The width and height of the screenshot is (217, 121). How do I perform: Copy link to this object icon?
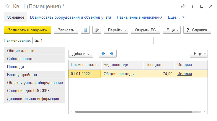tap(183, 6)
